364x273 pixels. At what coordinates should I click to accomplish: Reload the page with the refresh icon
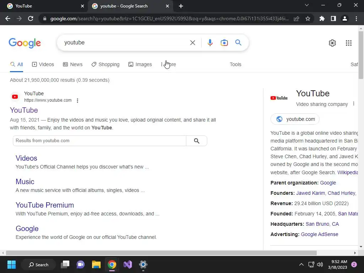click(x=31, y=18)
